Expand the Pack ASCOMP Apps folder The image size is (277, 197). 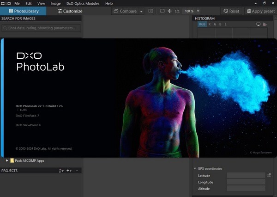pos(7,160)
